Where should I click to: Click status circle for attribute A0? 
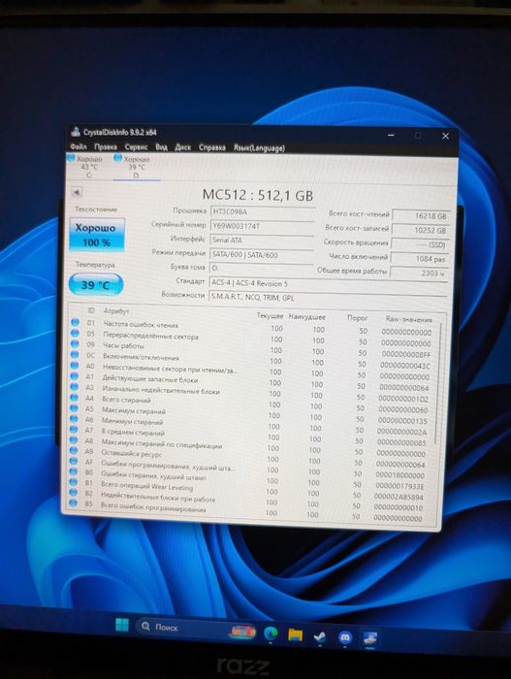pos(75,366)
